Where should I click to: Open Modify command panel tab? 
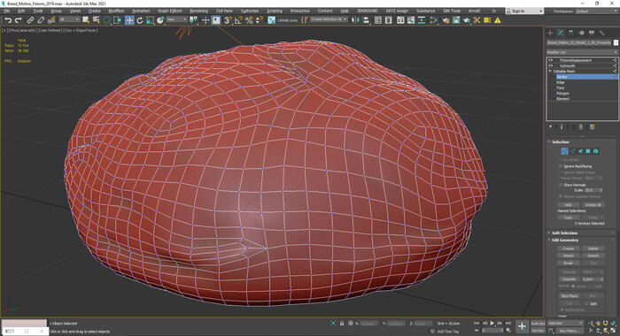(561, 33)
